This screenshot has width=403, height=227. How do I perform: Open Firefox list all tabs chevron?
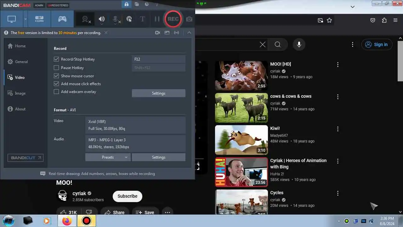point(353,7)
